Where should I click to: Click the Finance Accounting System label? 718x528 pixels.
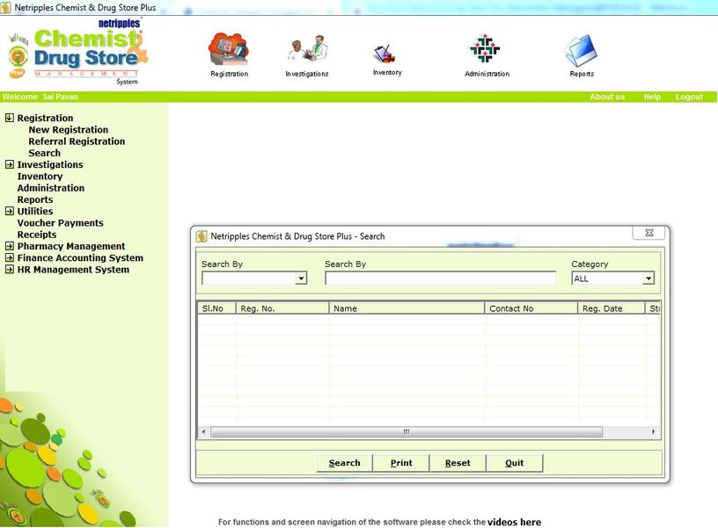click(x=80, y=257)
